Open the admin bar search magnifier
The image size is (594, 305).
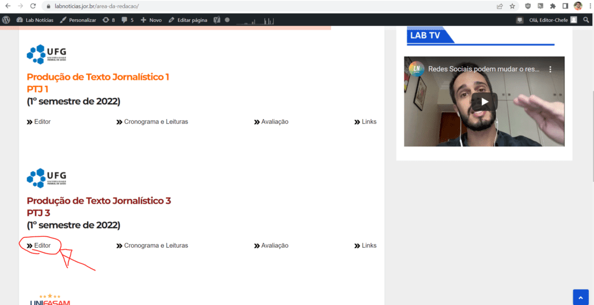pyautogui.click(x=586, y=20)
